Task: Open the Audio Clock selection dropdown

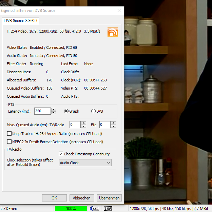Action: coord(85,163)
